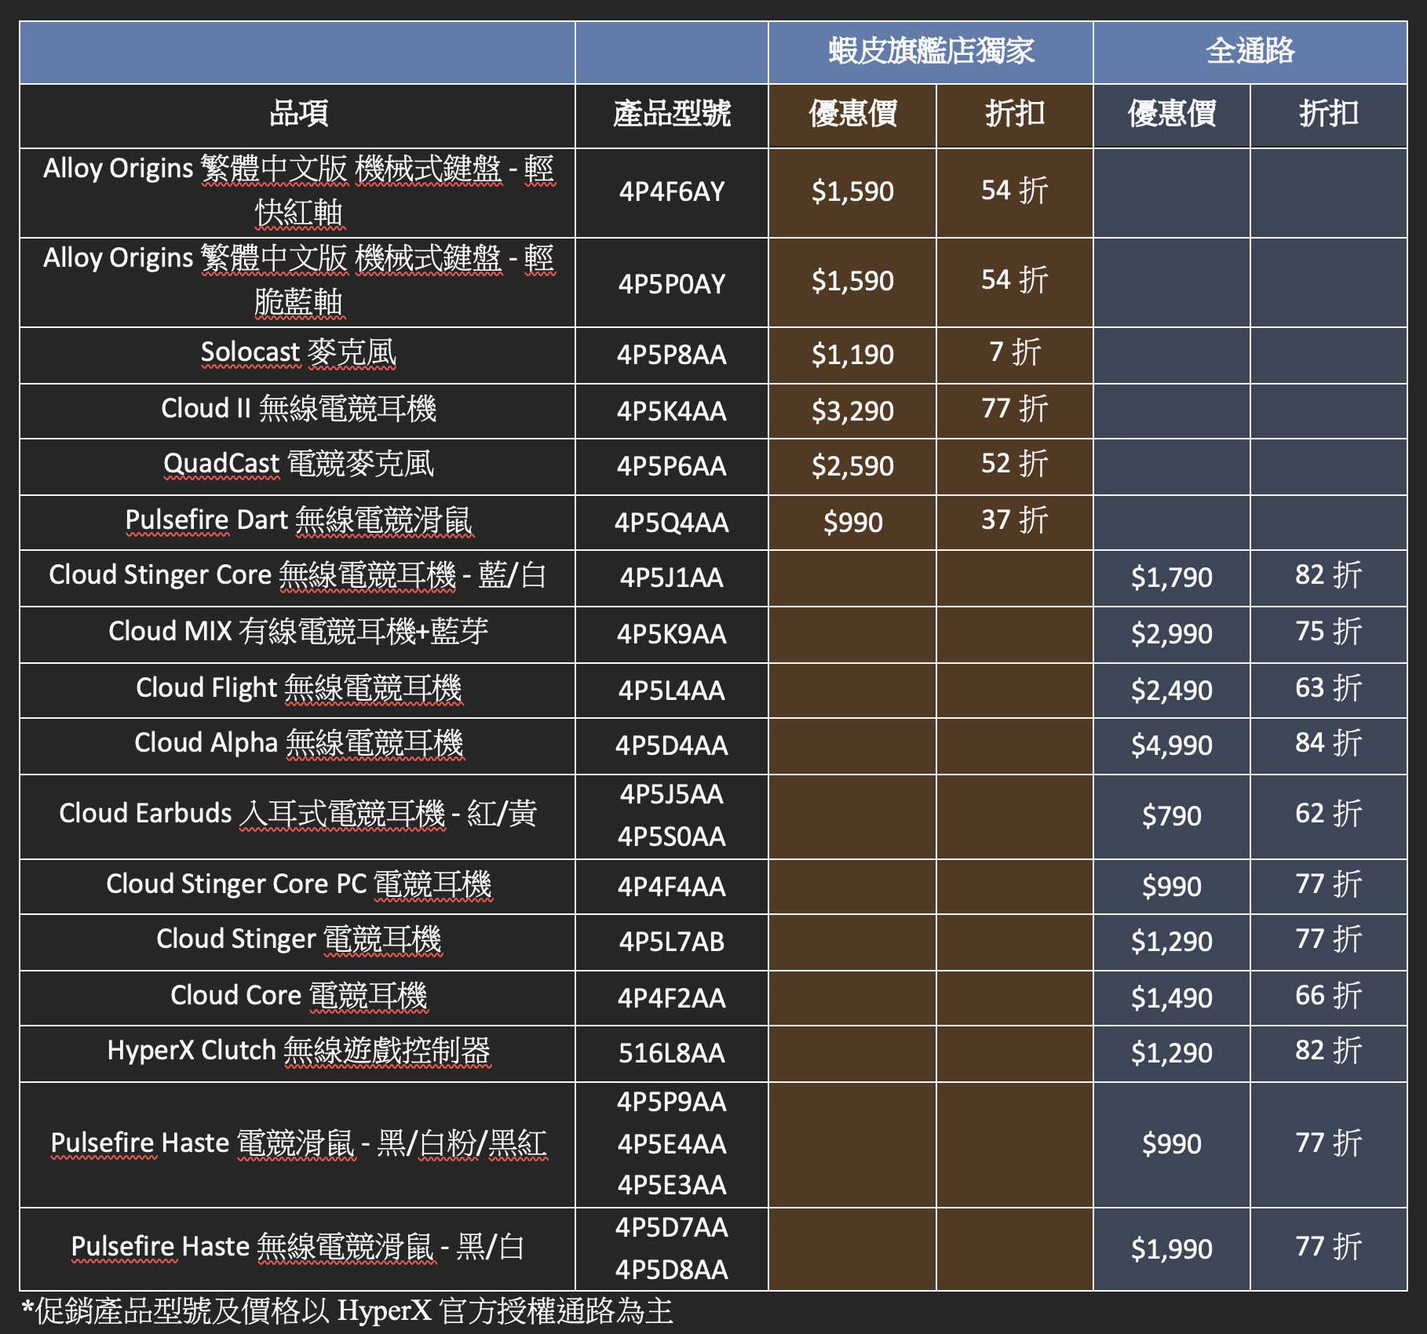Click the $790 price cell
Image resolution: width=1427 pixels, height=1334 pixels.
[1171, 816]
